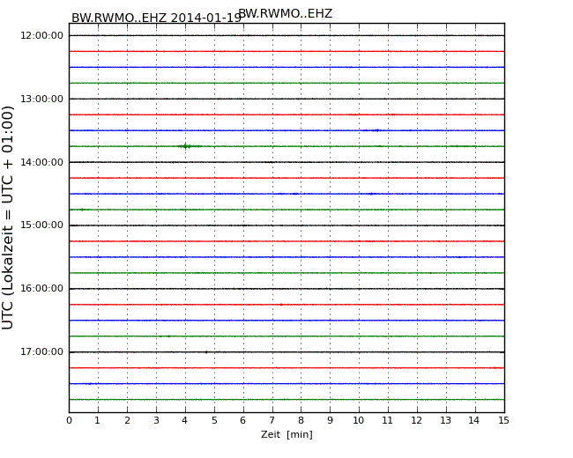Click x-axis tick label 3
This screenshot has height=458, width=573.
point(156,420)
